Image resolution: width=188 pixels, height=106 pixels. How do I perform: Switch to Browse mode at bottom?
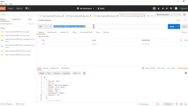(168, 104)
